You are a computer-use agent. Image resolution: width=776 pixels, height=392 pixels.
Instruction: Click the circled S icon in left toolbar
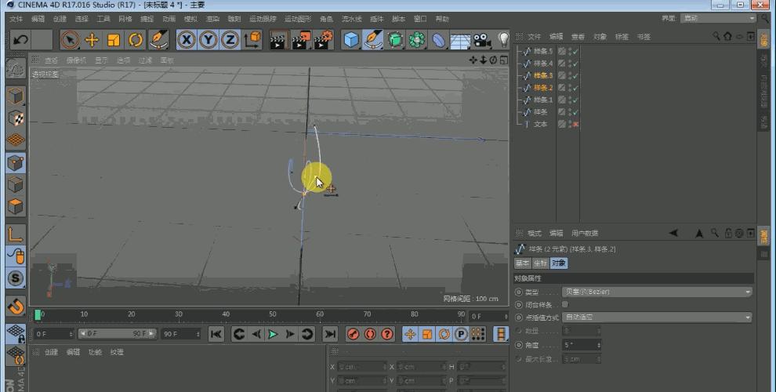tap(16, 278)
